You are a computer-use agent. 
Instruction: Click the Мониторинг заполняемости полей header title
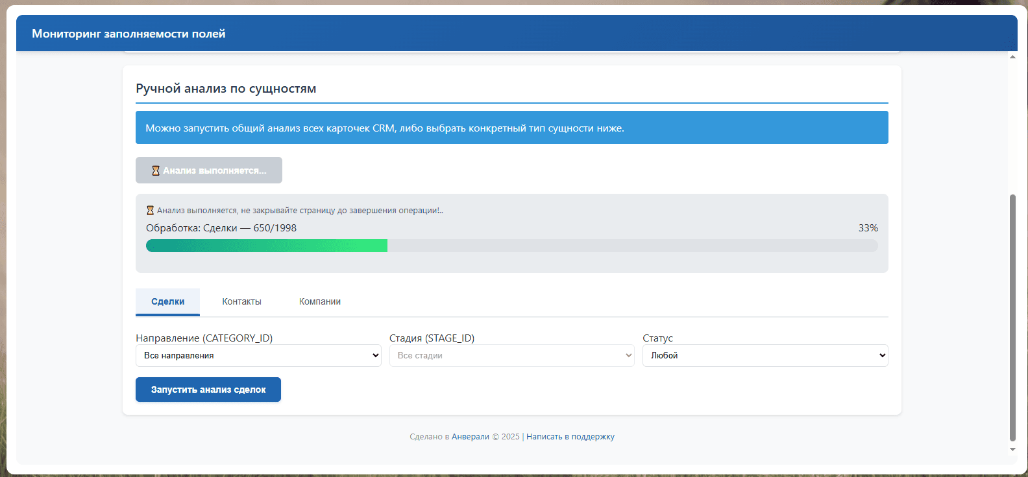point(128,34)
